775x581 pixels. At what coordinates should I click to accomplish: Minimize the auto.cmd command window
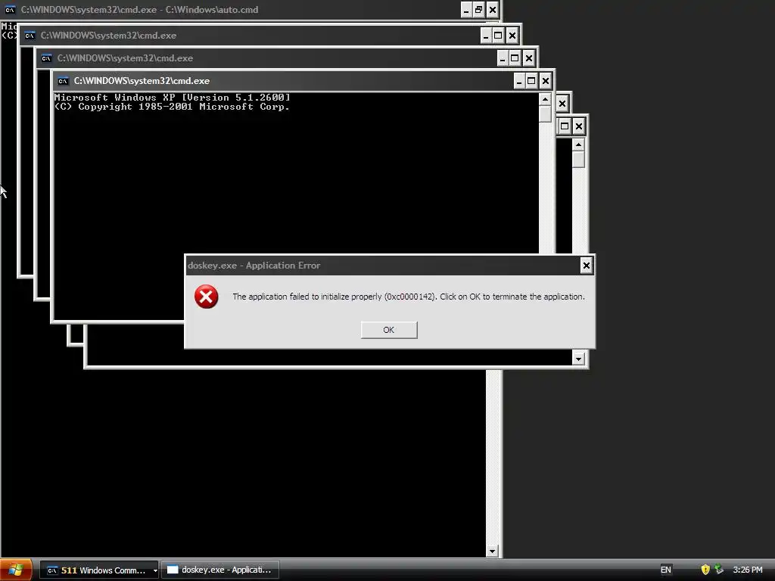pyautogui.click(x=466, y=10)
